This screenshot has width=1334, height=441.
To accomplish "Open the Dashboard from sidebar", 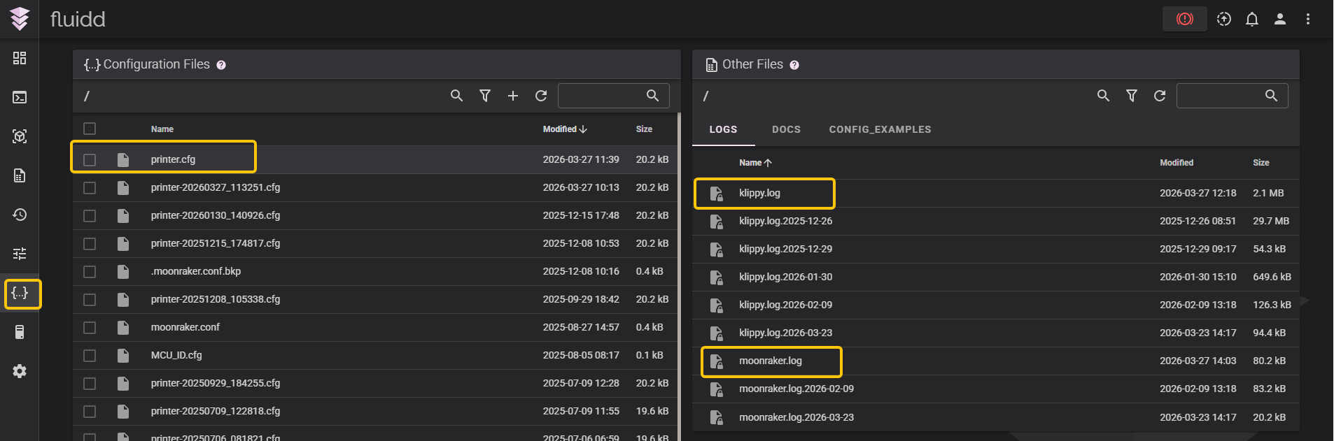I will click(x=20, y=58).
